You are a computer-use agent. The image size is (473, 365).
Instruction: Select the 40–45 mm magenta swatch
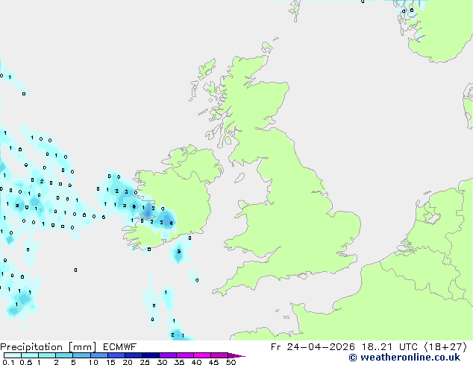click(x=202, y=355)
